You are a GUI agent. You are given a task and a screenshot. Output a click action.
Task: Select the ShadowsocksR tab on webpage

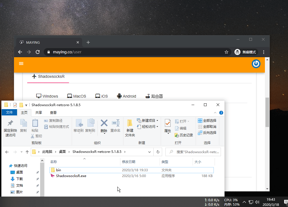coord(48,77)
